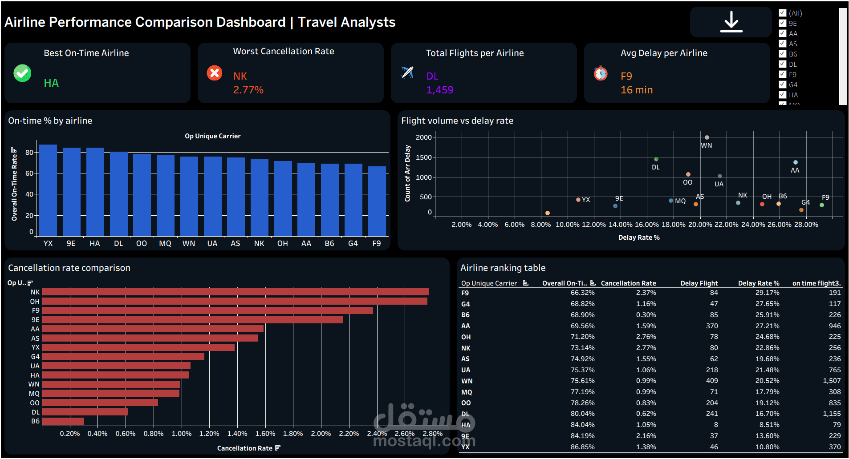
Task: Click the 86.85% on-time cell
Action: click(x=582, y=447)
